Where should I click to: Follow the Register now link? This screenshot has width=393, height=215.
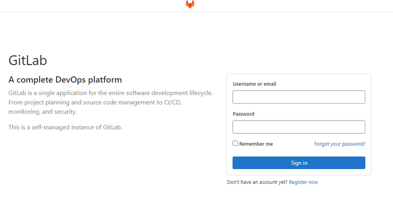[303, 182]
